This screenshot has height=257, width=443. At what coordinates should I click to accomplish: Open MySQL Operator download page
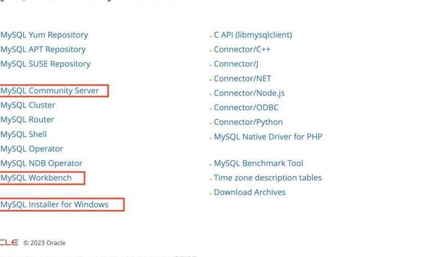coord(32,149)
